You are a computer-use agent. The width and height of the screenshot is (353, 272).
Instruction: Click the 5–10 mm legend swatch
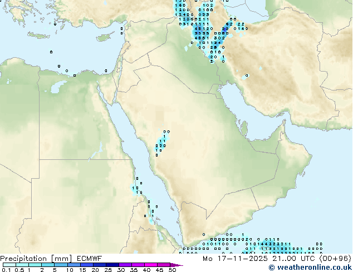[x=61, y=265]
